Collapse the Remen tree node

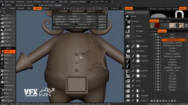click(154, 59)
